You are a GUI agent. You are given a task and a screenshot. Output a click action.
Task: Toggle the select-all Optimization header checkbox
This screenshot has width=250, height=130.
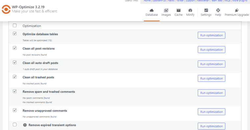tap(15, 26)
